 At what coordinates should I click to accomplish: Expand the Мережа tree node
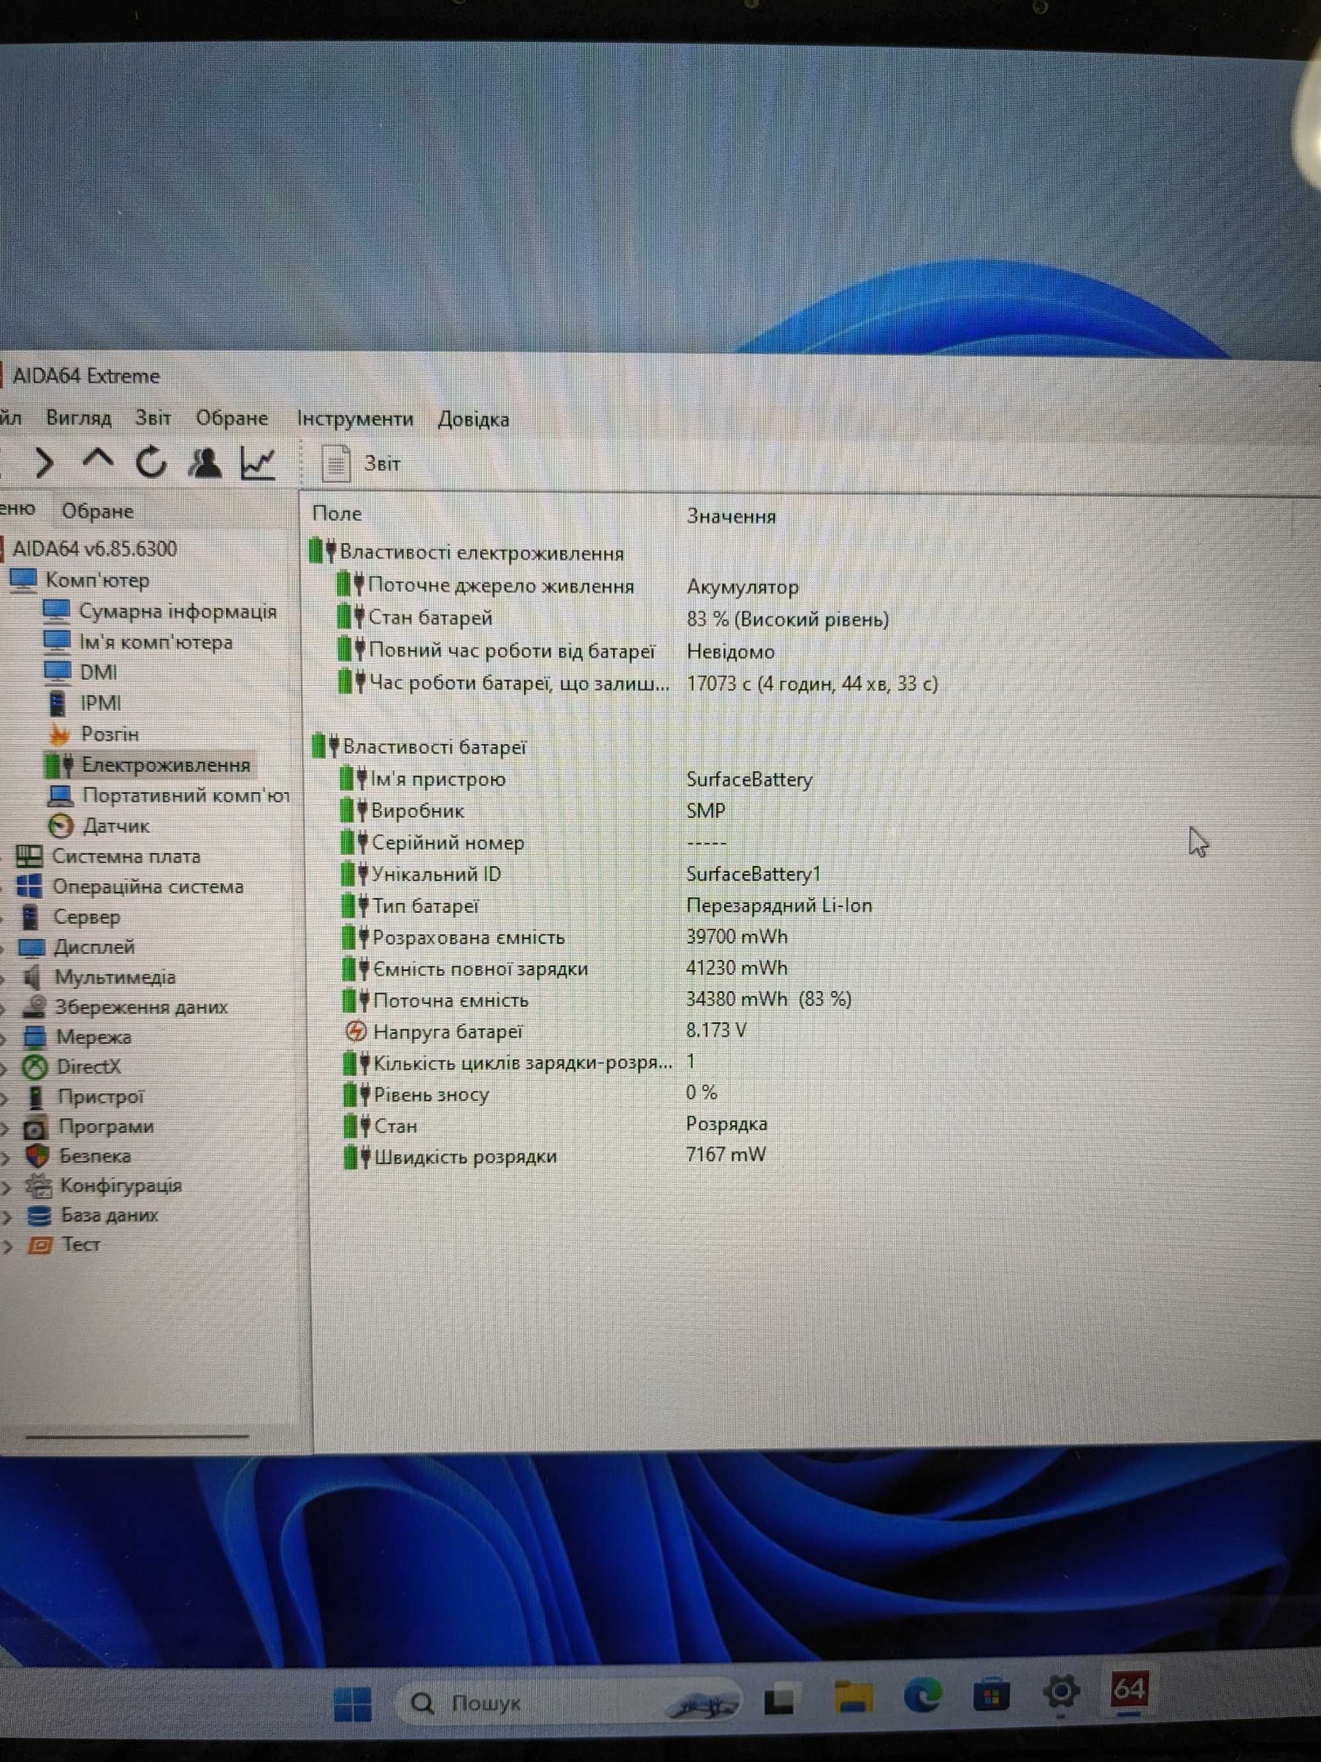[3, 1038]
